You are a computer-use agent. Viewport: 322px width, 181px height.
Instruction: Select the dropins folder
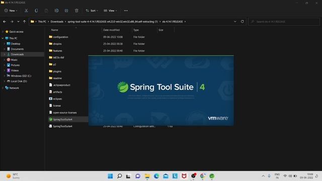tap(57, 44)
